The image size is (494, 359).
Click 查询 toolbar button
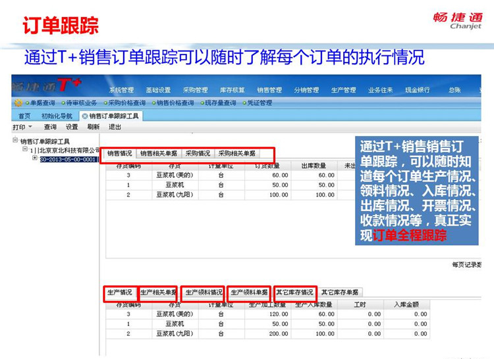[50, 127]
